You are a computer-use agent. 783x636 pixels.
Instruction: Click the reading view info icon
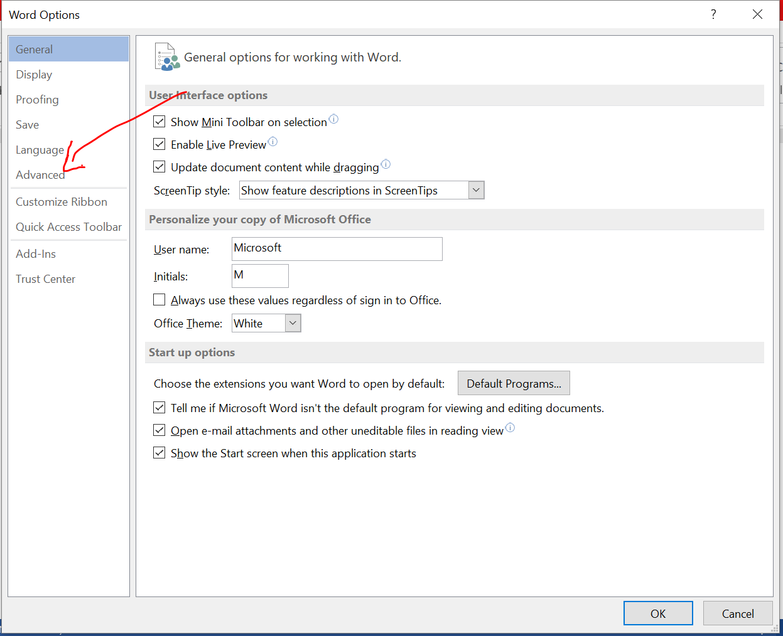coord(510,428)
